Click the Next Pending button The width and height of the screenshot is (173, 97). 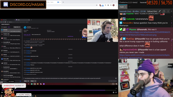point(113,81)
